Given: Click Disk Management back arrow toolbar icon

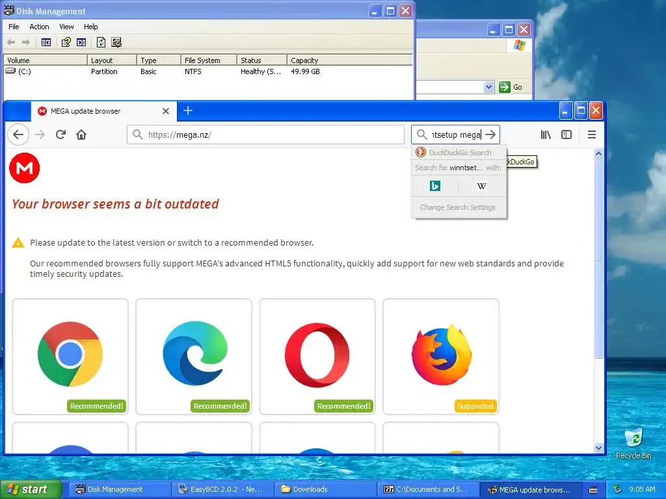Looking at the screenshot, I should (x=11, y=42).
